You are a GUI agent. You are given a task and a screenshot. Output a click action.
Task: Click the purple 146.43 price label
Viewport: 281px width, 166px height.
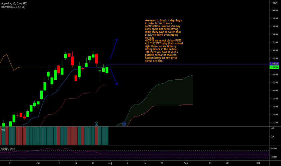(274, 63)
